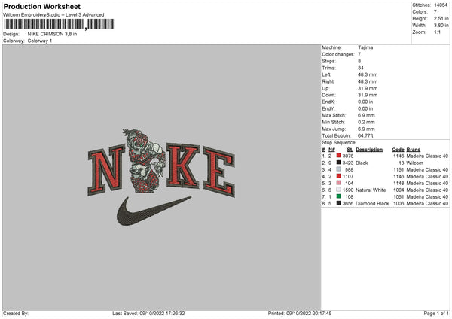Click the Wilcom brand in row 2
The height and width of the screenshot is (319, 452).
(414, 163)
